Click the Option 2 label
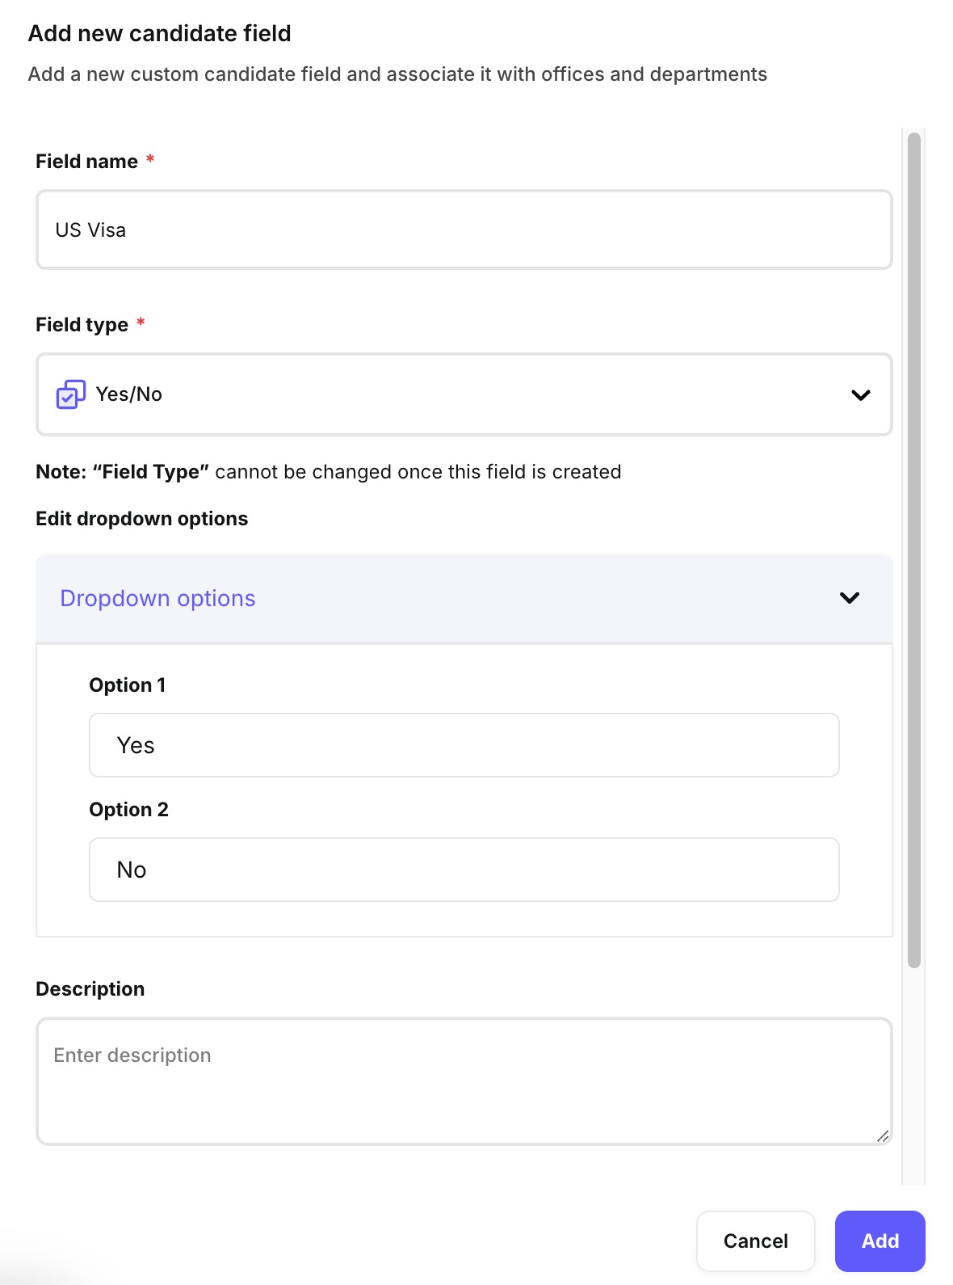This screenshot has width=953, height=1285. 128,810
